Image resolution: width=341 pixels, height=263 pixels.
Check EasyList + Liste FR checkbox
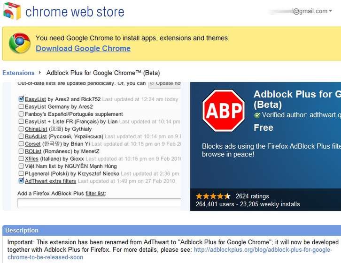21,121
